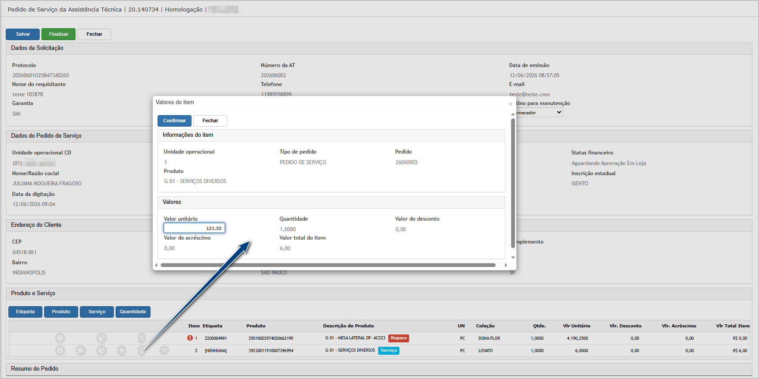Click customer name JULIANA NOGUEIRA FRAGOSO
The height and width of the screenshot is (379, 759).
click(47, 184)
